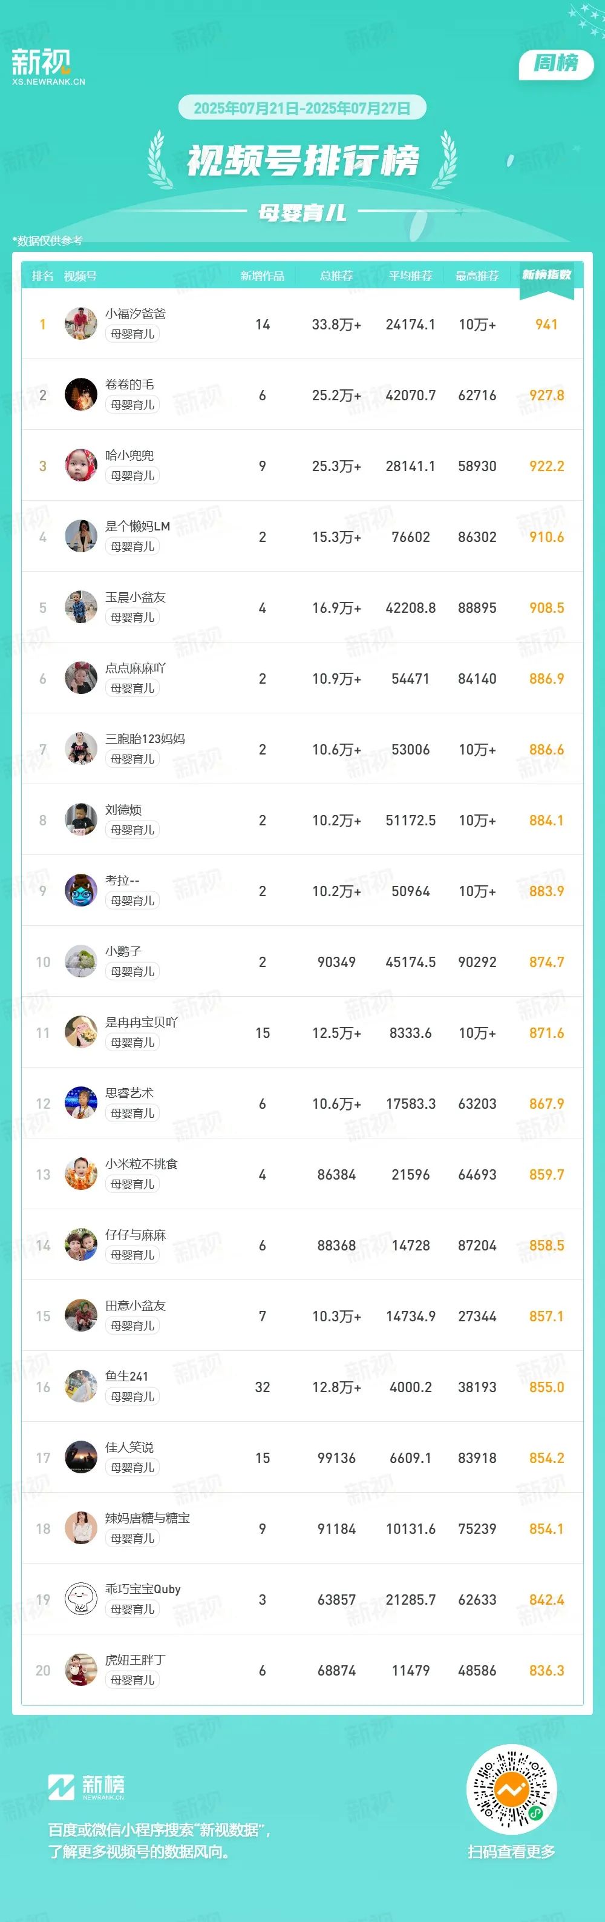The height and width of the screenshot is (1922, 605).
Task: Click the 新增作品 column header
Action: [262, 276]
